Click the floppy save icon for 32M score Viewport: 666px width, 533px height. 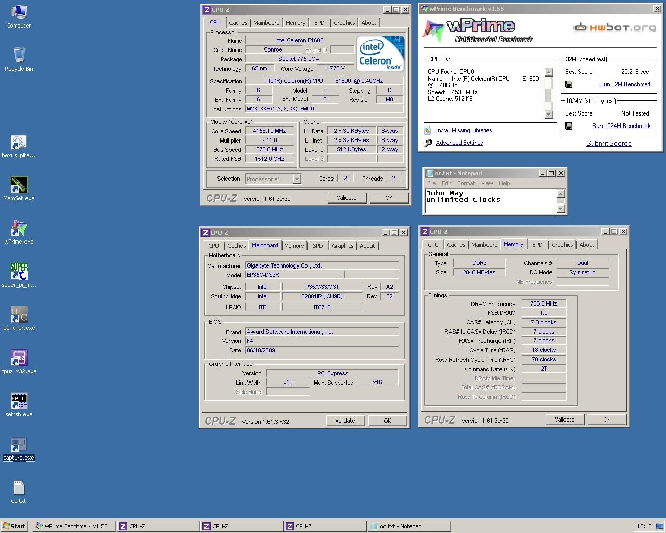tap(569, 84)
